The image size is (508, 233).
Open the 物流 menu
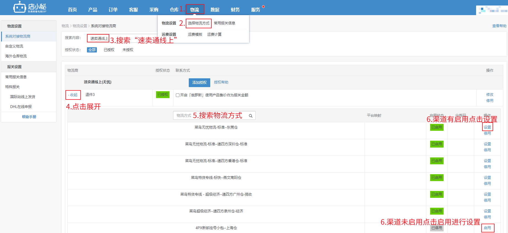[x=195, y=10]
